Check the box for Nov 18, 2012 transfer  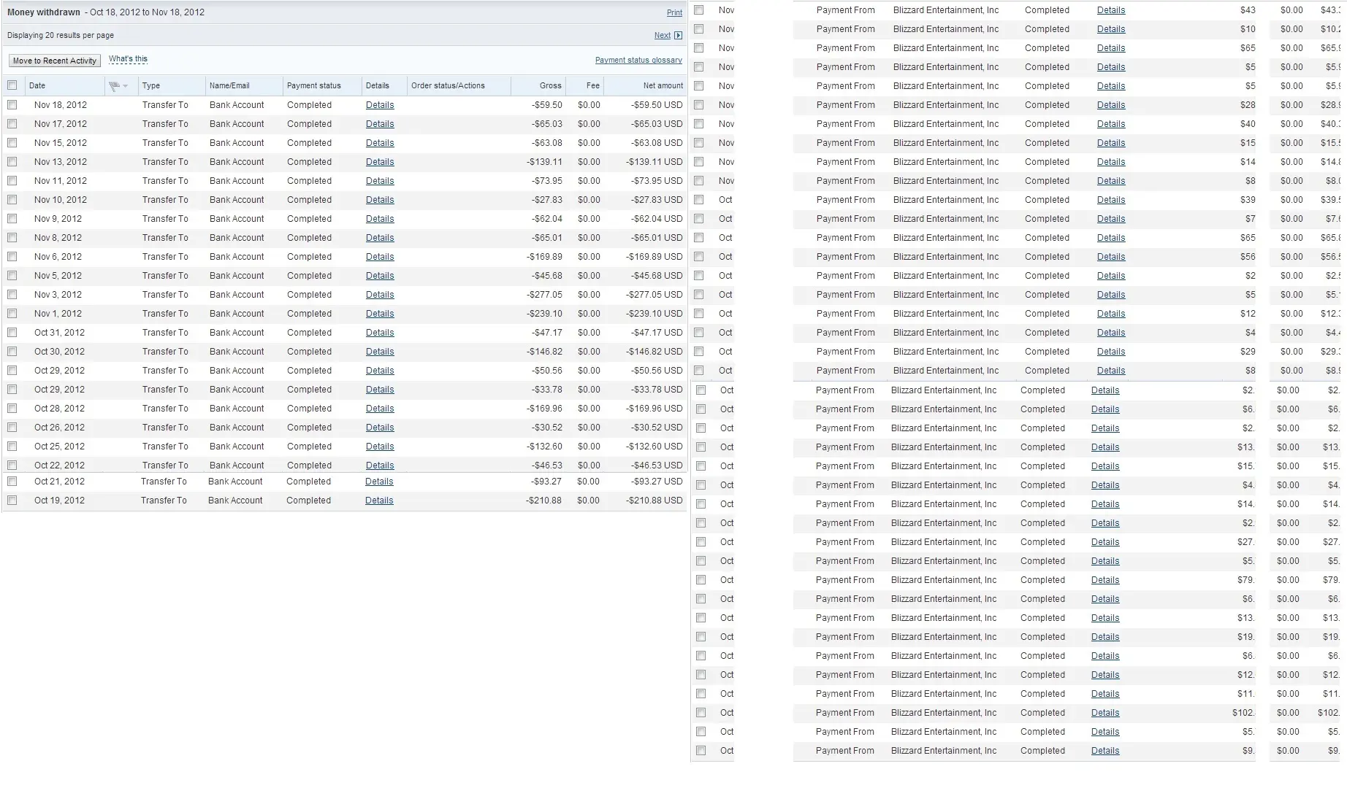pyautogui.click(x=12, y=105)
